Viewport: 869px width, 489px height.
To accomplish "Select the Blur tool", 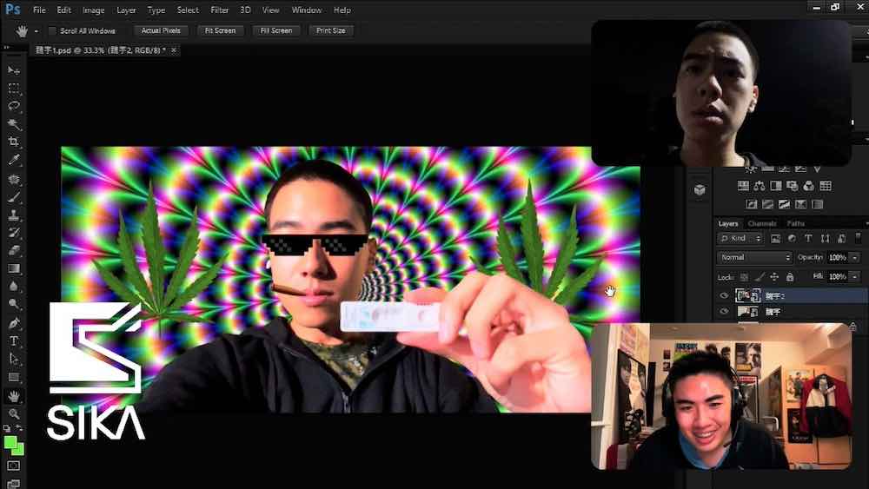I will tap(14, 287).
